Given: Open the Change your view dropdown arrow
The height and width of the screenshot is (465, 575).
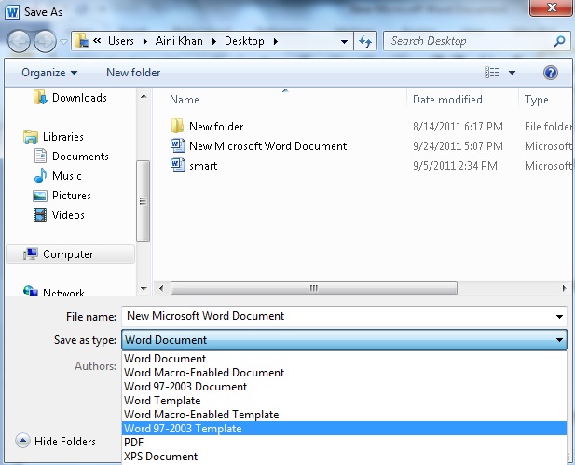Looking at the screenshot, I should point(512,73).
